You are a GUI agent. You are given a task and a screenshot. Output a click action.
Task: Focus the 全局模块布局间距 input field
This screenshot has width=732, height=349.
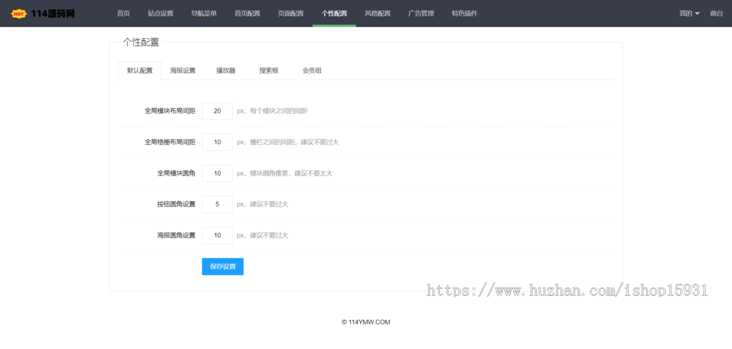(x=217, y=111)
